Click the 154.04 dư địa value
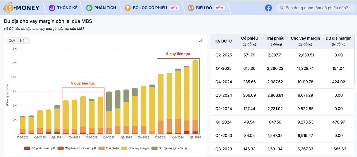The height and width of the screenshot is (157, 357). coord(339,68)
